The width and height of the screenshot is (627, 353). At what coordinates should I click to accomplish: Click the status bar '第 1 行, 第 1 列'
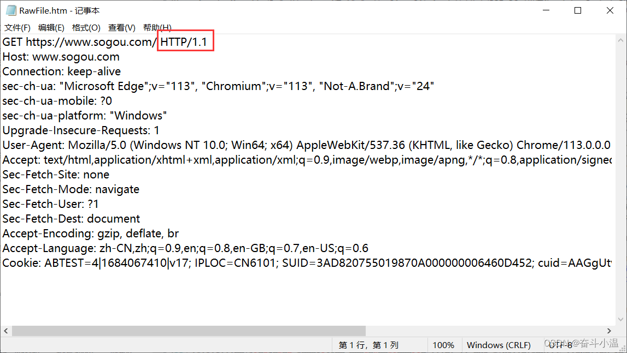coord(368,345)
